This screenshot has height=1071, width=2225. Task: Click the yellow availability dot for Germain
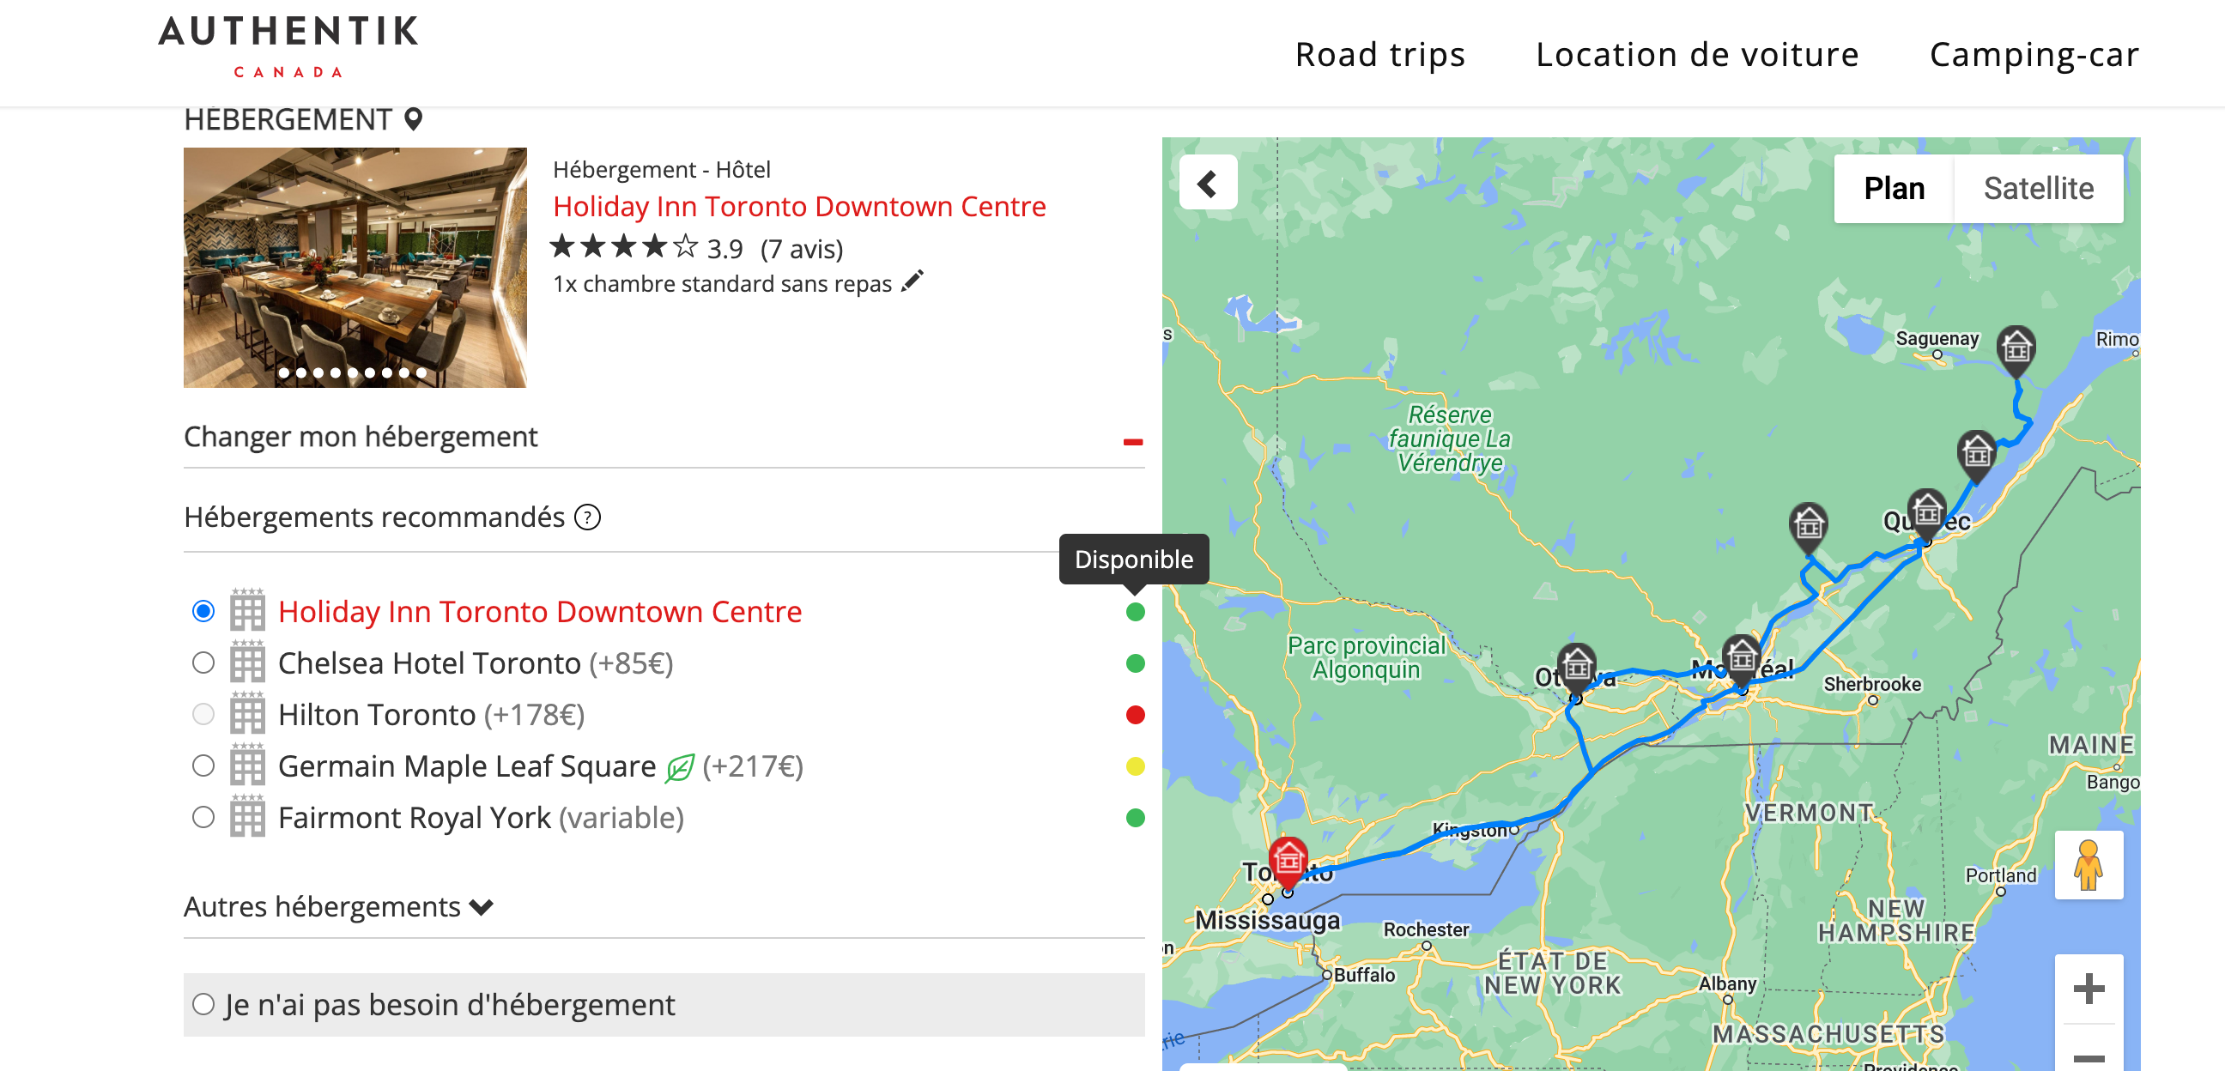pyautogui.click(x=1135, y=766)
